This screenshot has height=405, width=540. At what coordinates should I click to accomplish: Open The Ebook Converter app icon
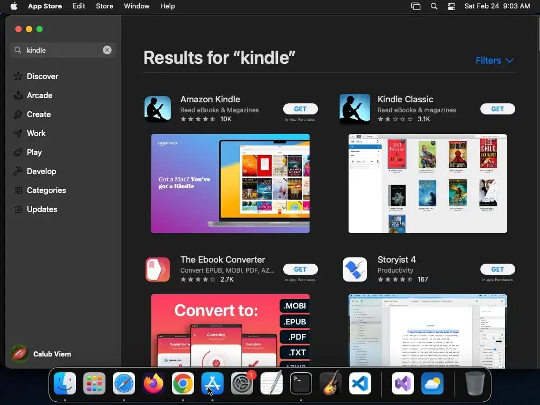157,269
